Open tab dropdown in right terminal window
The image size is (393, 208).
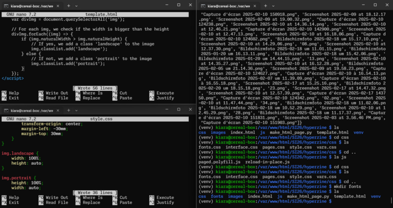pos(273,6)
